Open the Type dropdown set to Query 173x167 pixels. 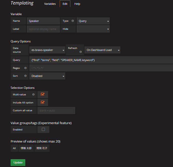point(93,21)
